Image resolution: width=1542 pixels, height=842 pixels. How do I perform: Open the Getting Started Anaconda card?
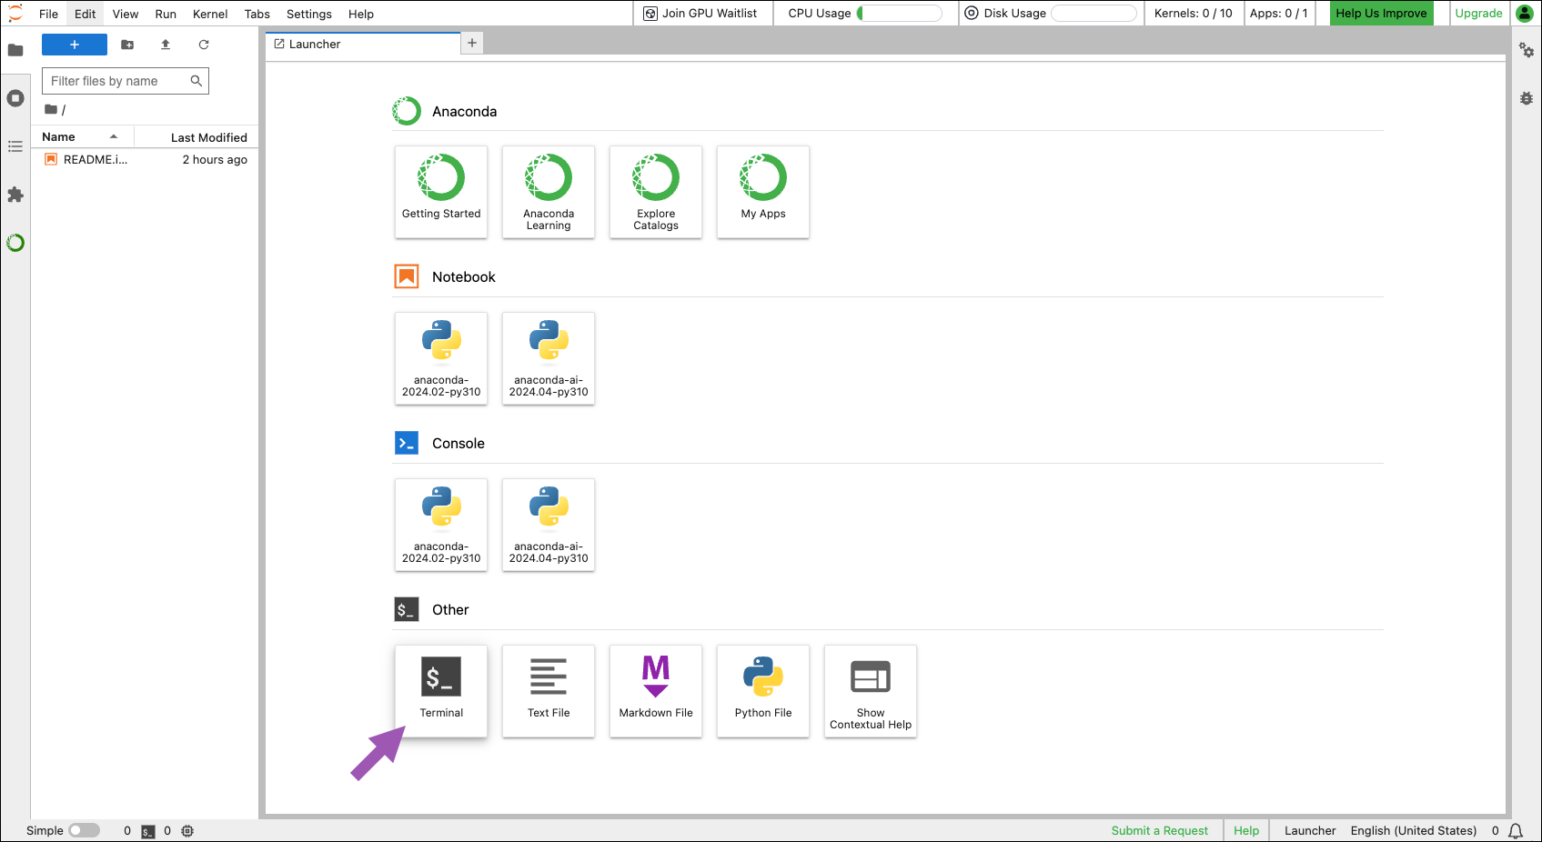pos(441,192)
